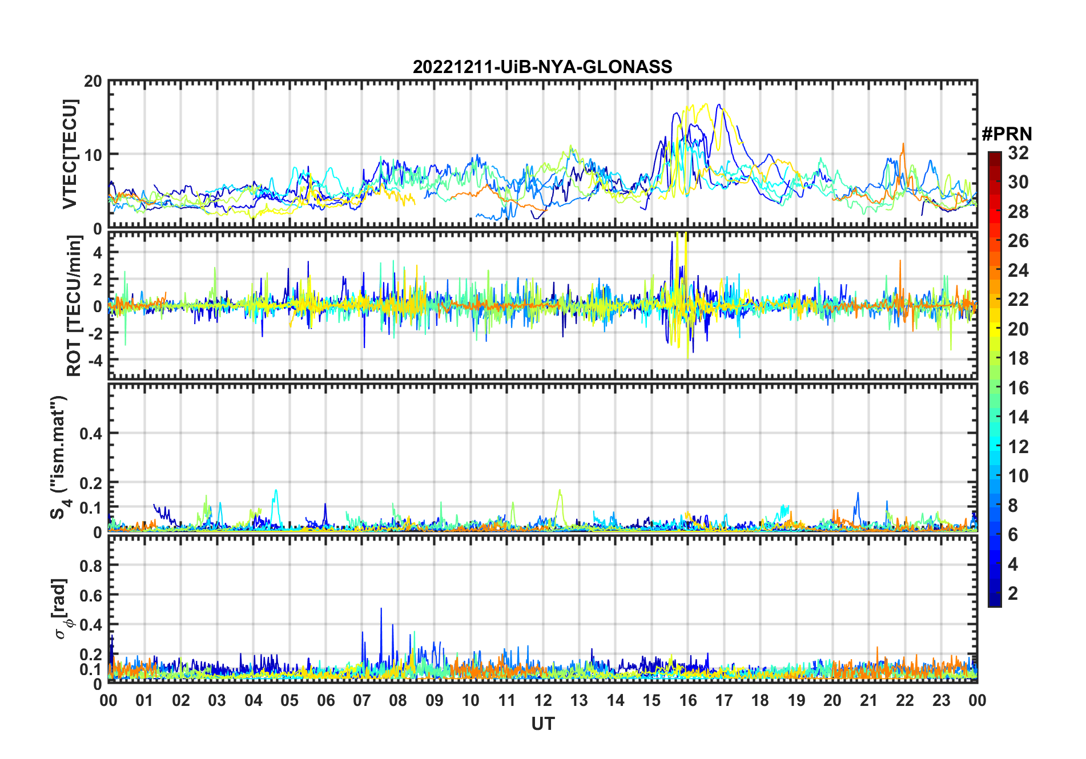The image size is (1086, 759).
Task: Click UT hour tick label 21
Action: [x=869, y=700]
